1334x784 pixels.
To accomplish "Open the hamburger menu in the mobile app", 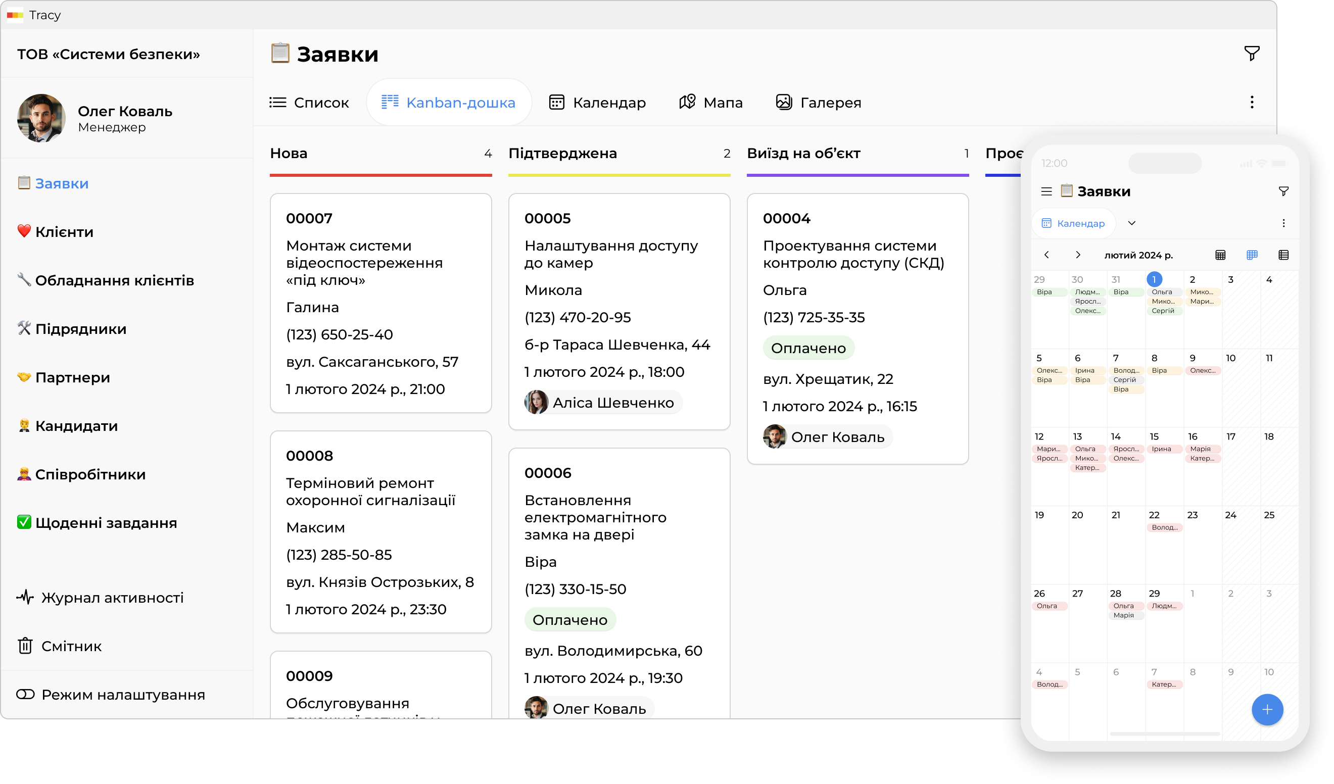I will coord(1046,191).
